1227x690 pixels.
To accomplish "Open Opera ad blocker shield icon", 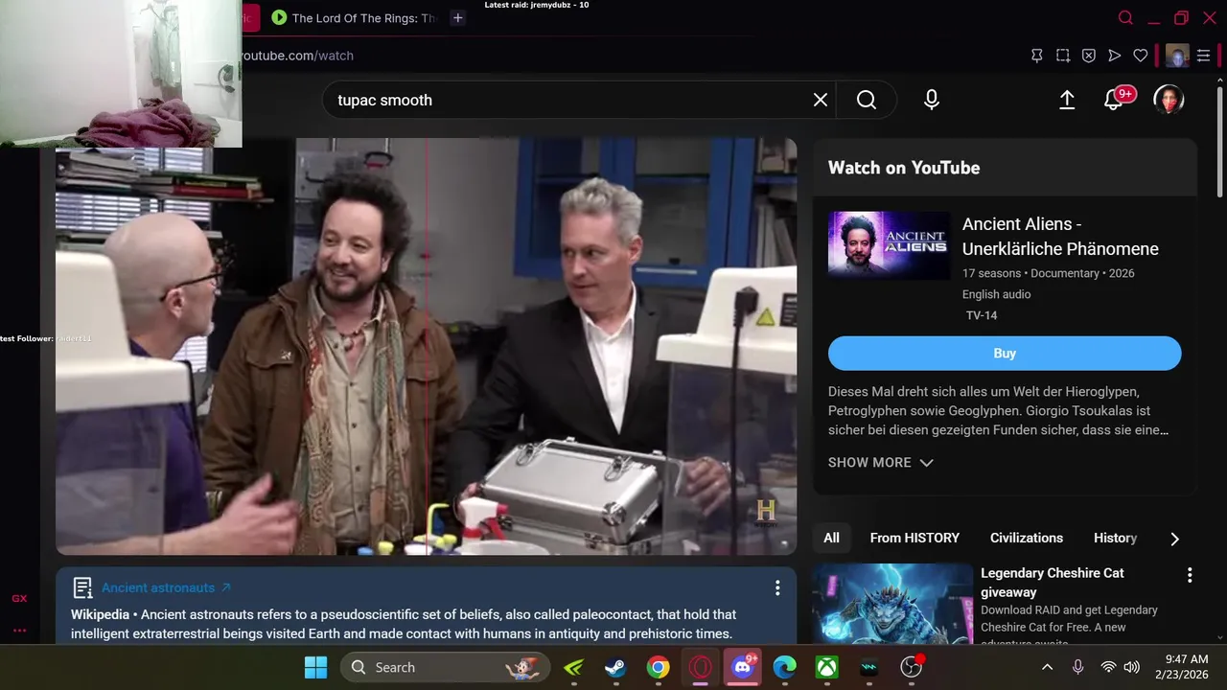I will coord(1089,56).
